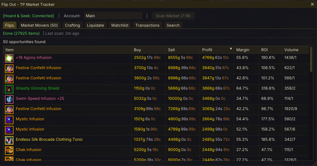Screen dimensions: 317x166
Task: Click the Done (27925 items) status
Action: (x=21, y=33)
